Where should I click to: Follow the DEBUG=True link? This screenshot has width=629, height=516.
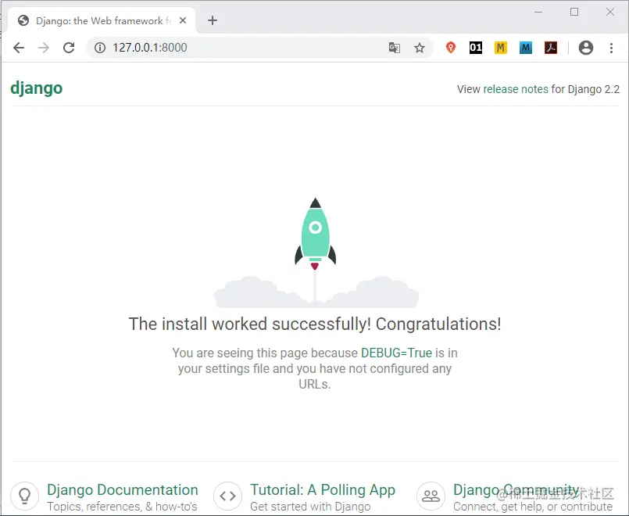click(x=396, y=353)
